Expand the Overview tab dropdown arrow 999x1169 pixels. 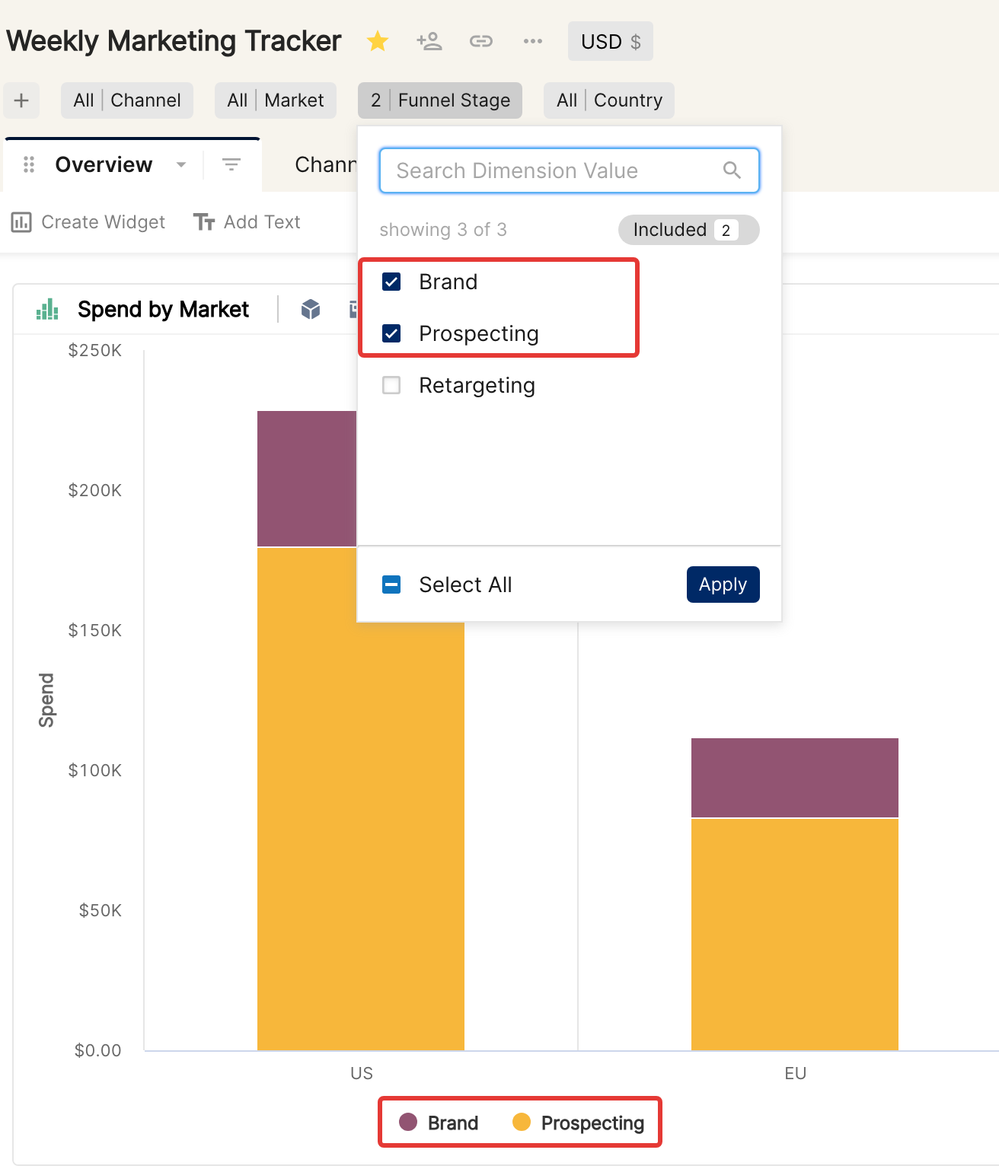181,164
